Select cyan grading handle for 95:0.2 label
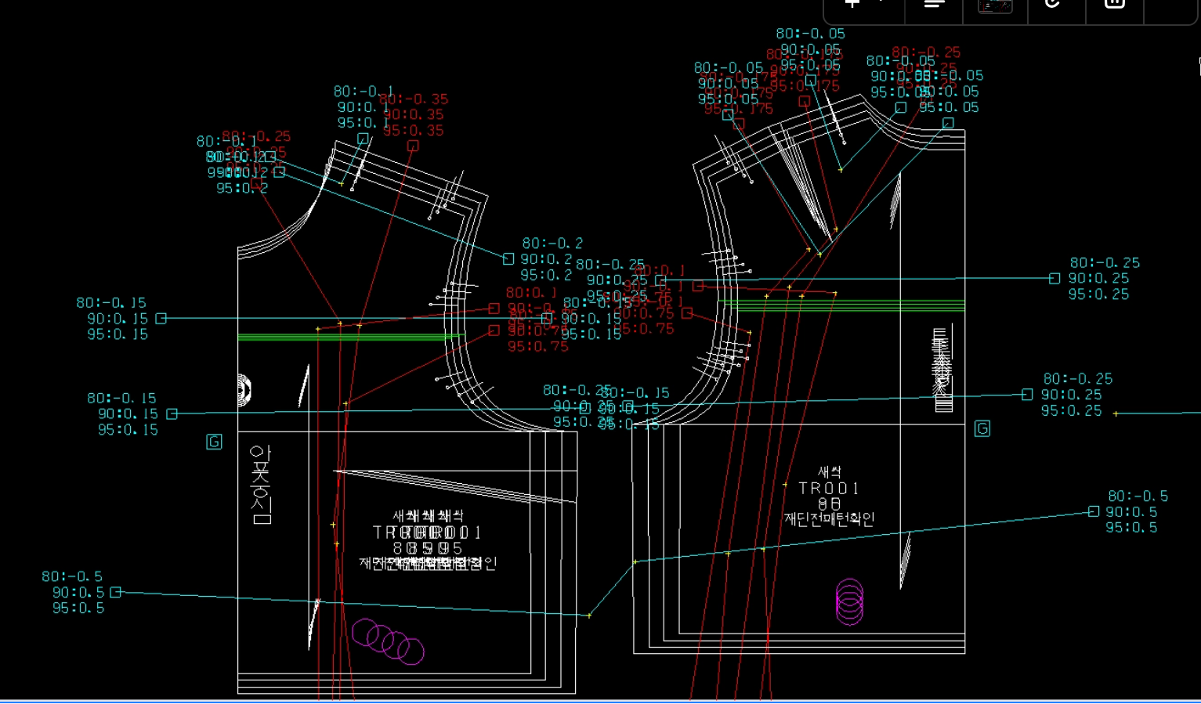Screen dimensions: 1201x704 [x=508, y=259]
